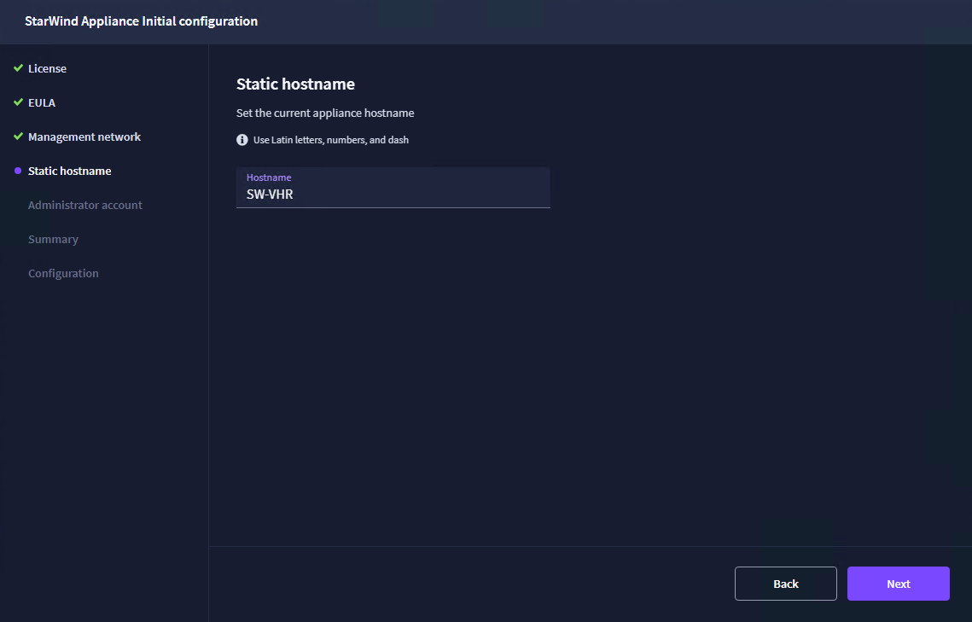Click the purple 'Hostname' field label
The image size is (972, 622).
(269, 177)
